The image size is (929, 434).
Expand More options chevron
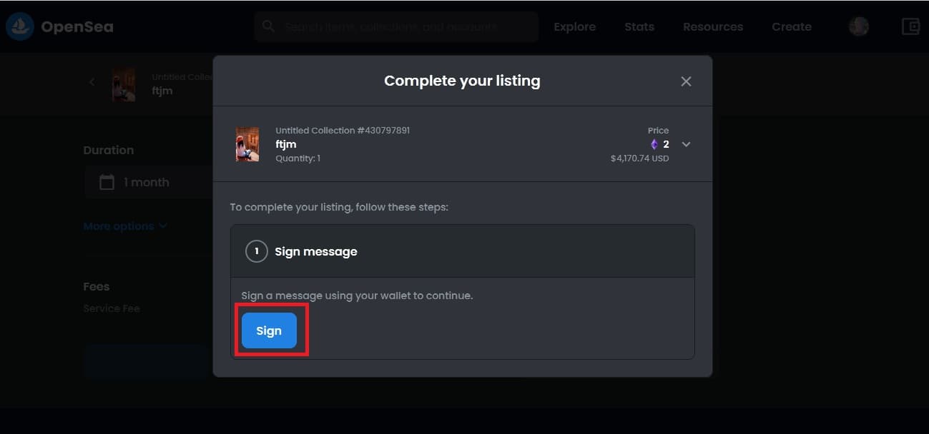[x=163, y=226]
